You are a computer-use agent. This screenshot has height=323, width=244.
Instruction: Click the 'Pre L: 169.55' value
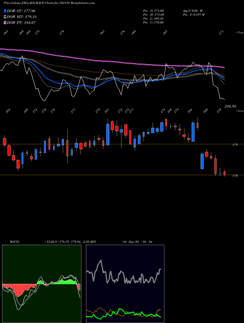point(153,19)
